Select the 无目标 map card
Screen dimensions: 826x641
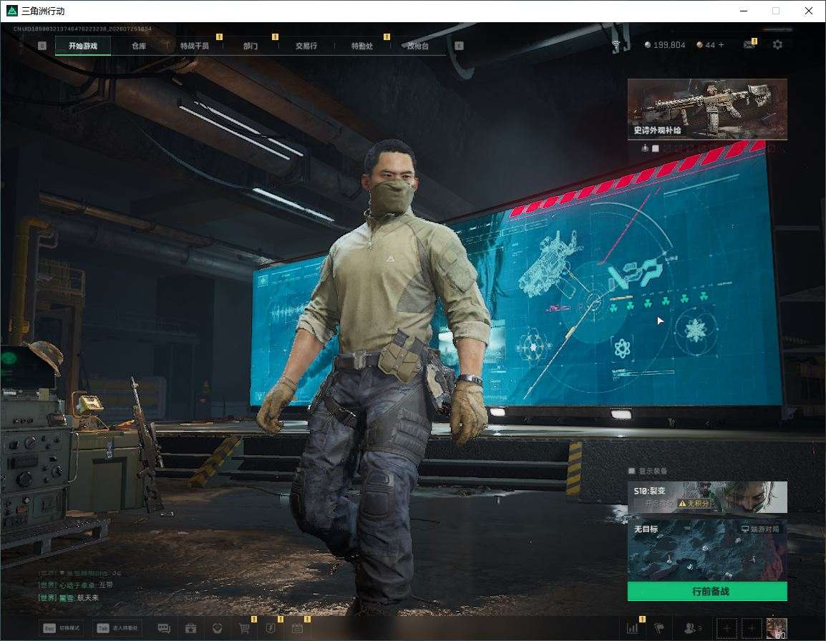click(707, 550)
